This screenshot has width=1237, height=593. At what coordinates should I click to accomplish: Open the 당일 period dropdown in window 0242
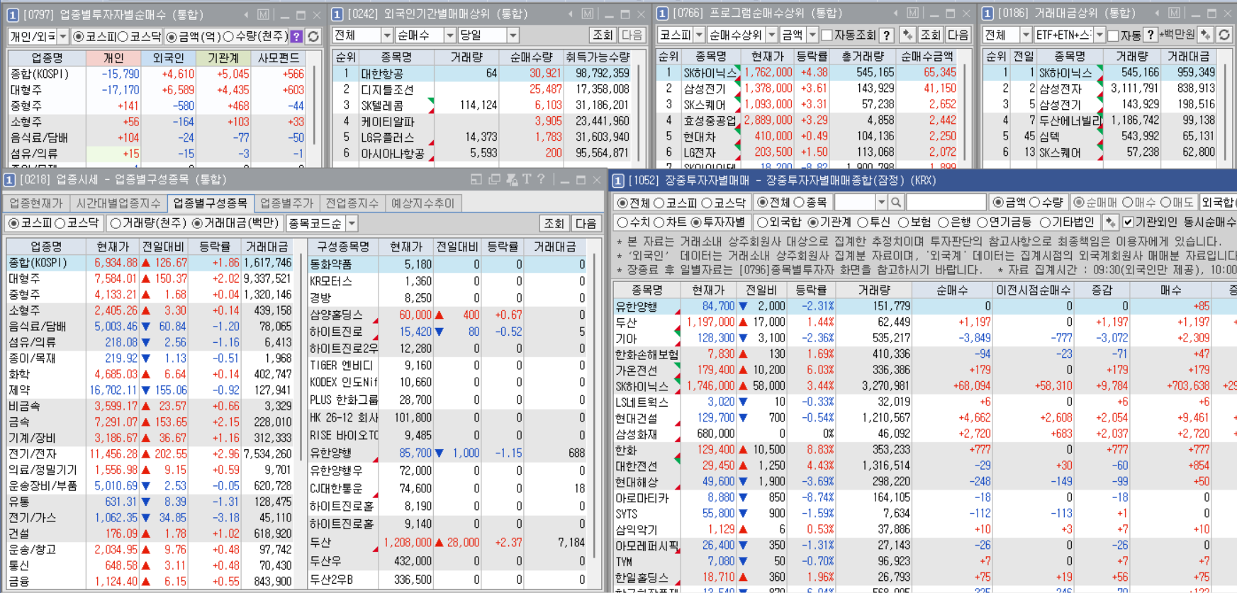tap(513, 35)
